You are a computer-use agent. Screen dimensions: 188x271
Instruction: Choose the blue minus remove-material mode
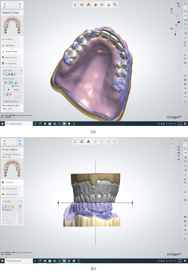click(11, 83)
